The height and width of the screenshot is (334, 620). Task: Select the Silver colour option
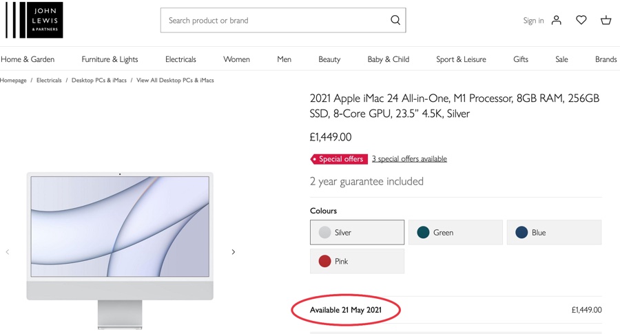tap(357, 233)
